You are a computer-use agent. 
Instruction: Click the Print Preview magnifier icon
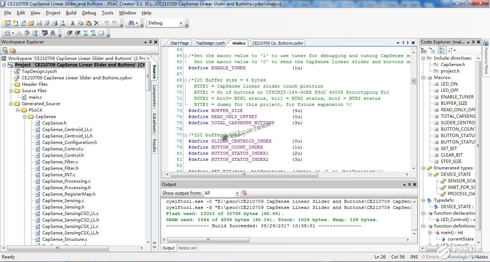pos(62,23)
